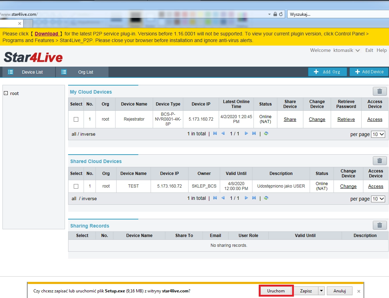Open the ktomasik user menu dropdown
The width and height of the screenshot is (389, 298).
(x=357, y=50)
